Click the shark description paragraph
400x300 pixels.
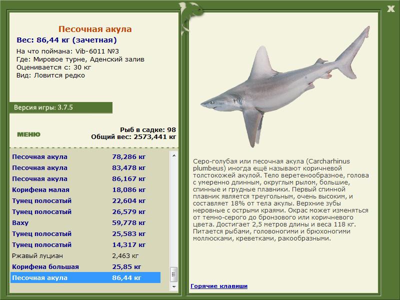click(280, 199)
